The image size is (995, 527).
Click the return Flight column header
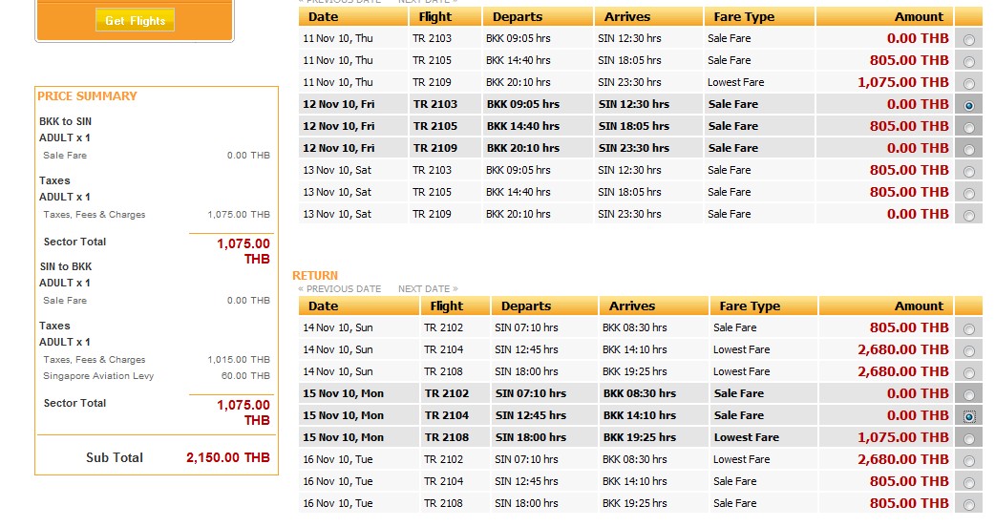click(446, 306)
